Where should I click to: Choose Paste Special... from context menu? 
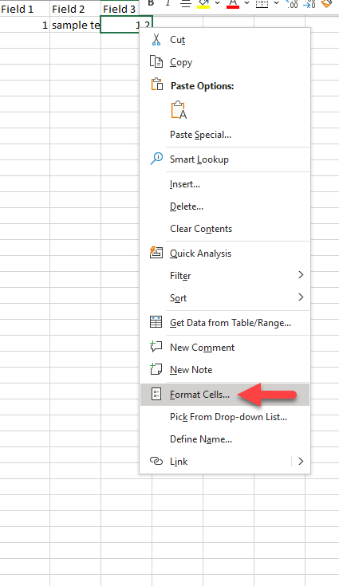click(200, 135)
